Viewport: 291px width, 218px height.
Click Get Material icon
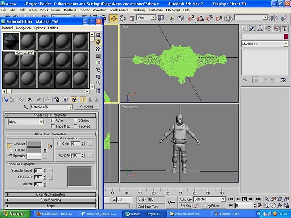click(x=6, y=100)
